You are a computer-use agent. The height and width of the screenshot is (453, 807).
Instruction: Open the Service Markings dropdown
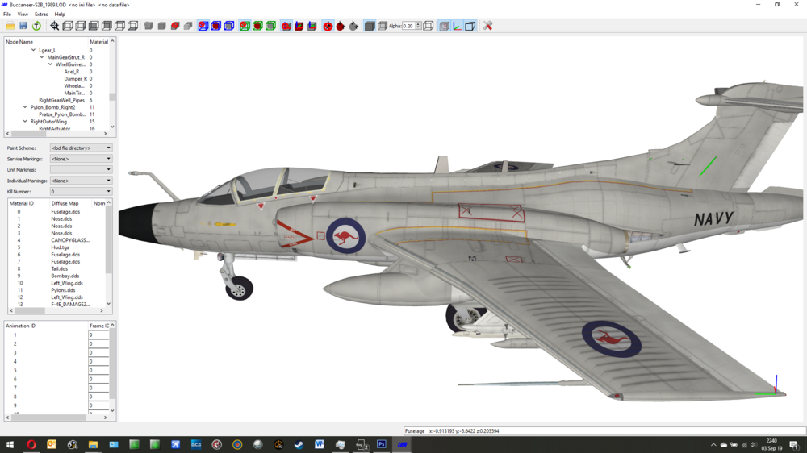81,159
